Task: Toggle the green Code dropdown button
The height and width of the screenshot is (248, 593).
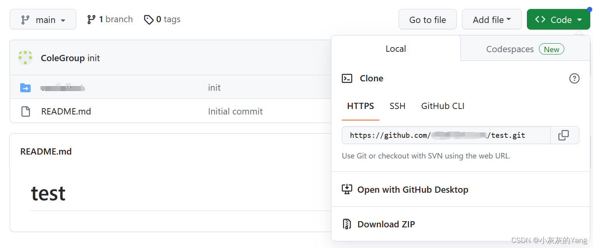Action: pyautogui.click(x=558, y=19)
